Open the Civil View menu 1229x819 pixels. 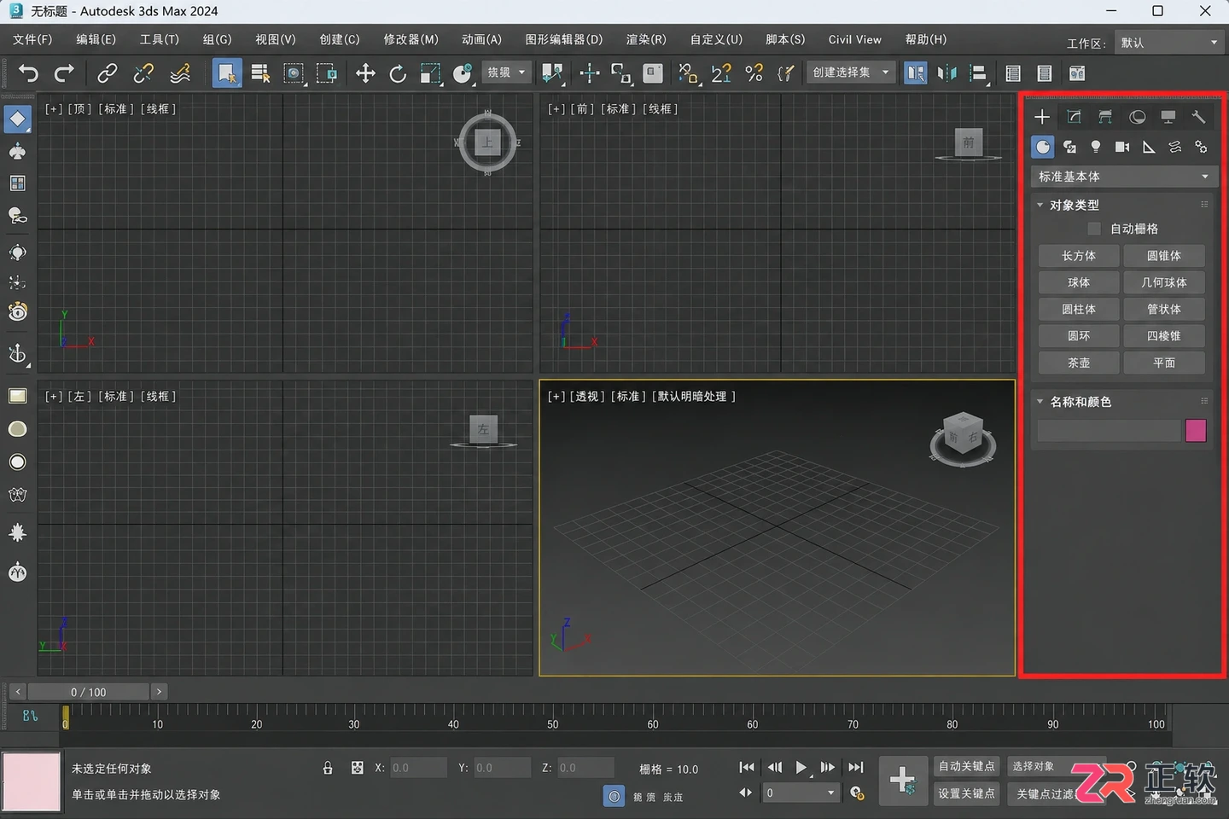[854, 39]
